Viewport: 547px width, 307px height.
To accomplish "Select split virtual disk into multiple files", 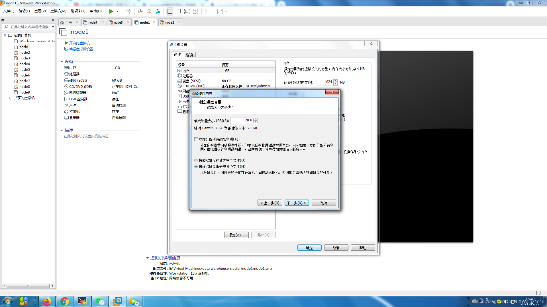I will [196, 167].
